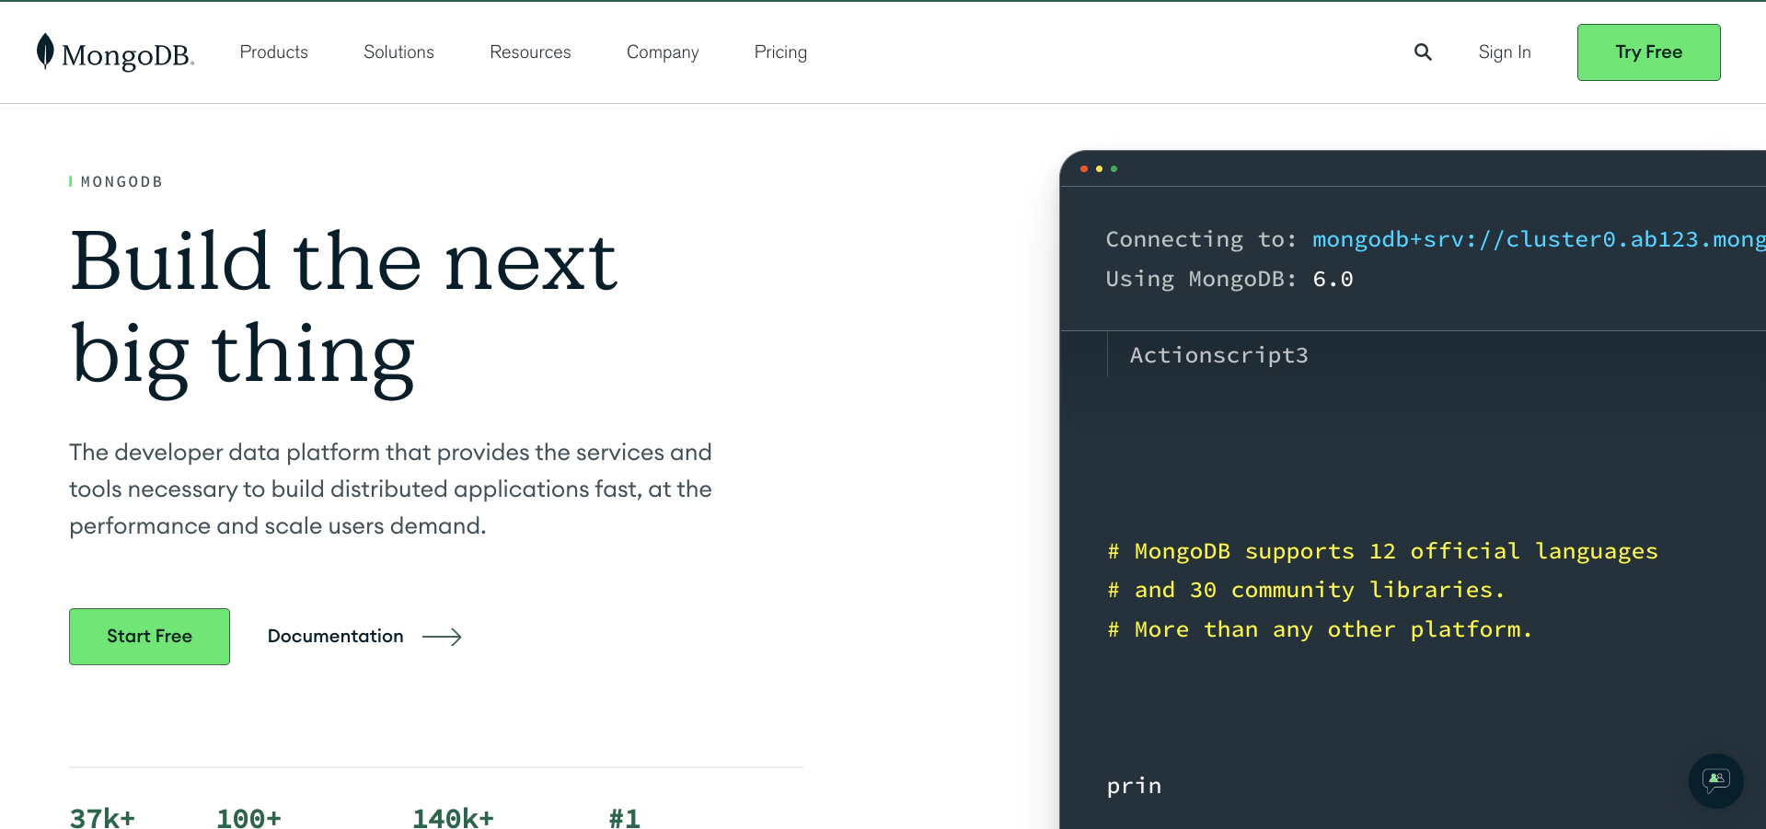Click the Start Free button
The width and height of the screenshot is (1766, 829).
point(149,637)
